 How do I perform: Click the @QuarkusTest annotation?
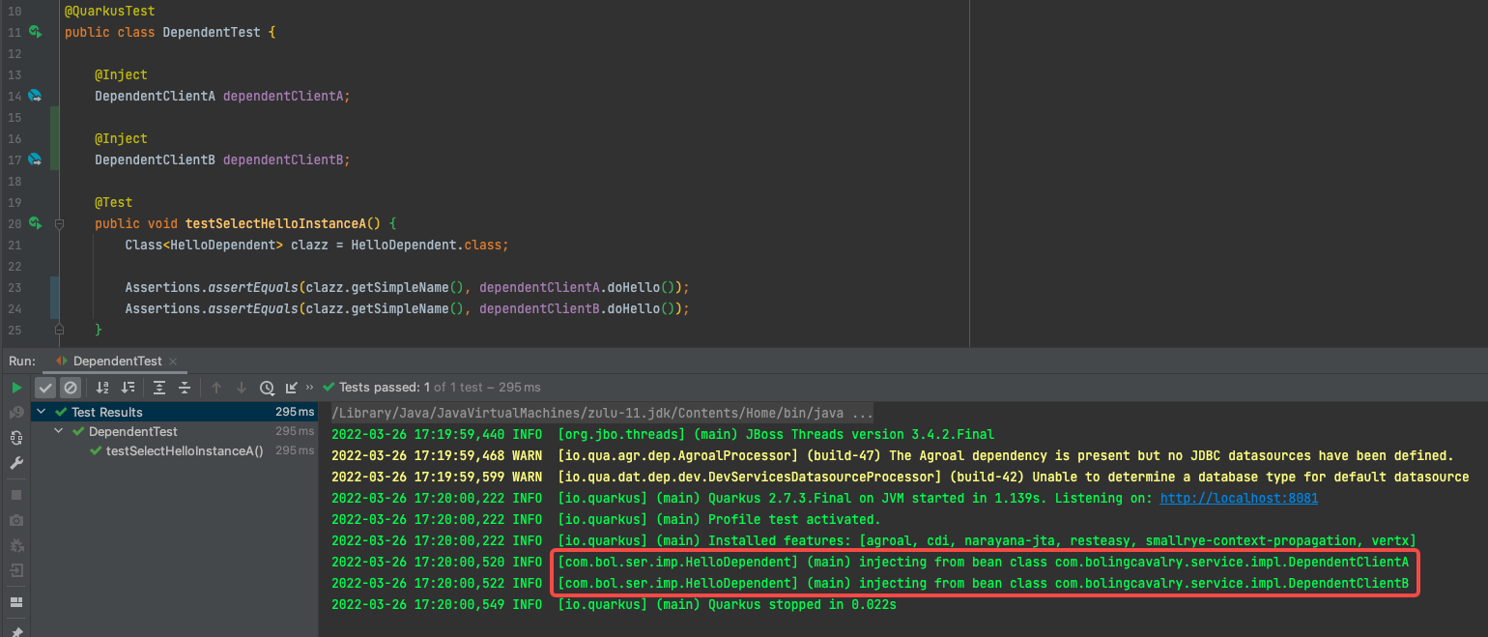click(x=110, y=11)
